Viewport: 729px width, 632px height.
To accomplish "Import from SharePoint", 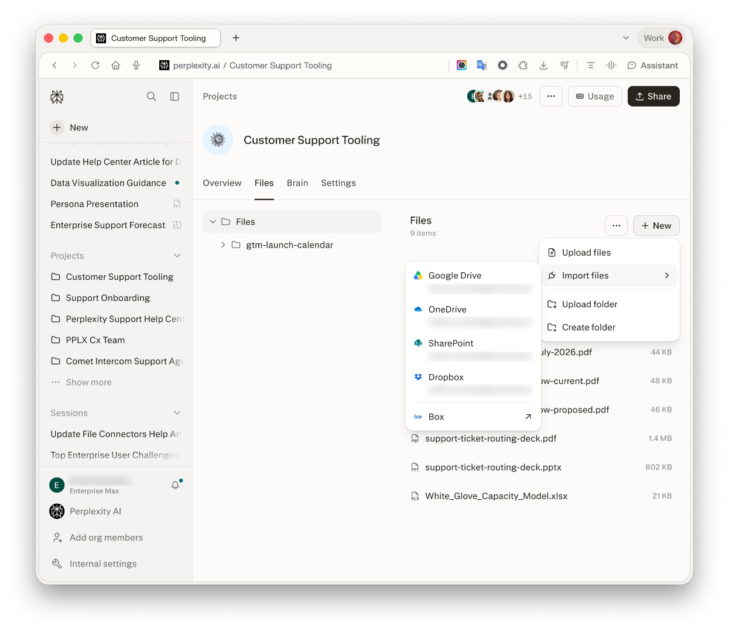I will tap(473, 349).
